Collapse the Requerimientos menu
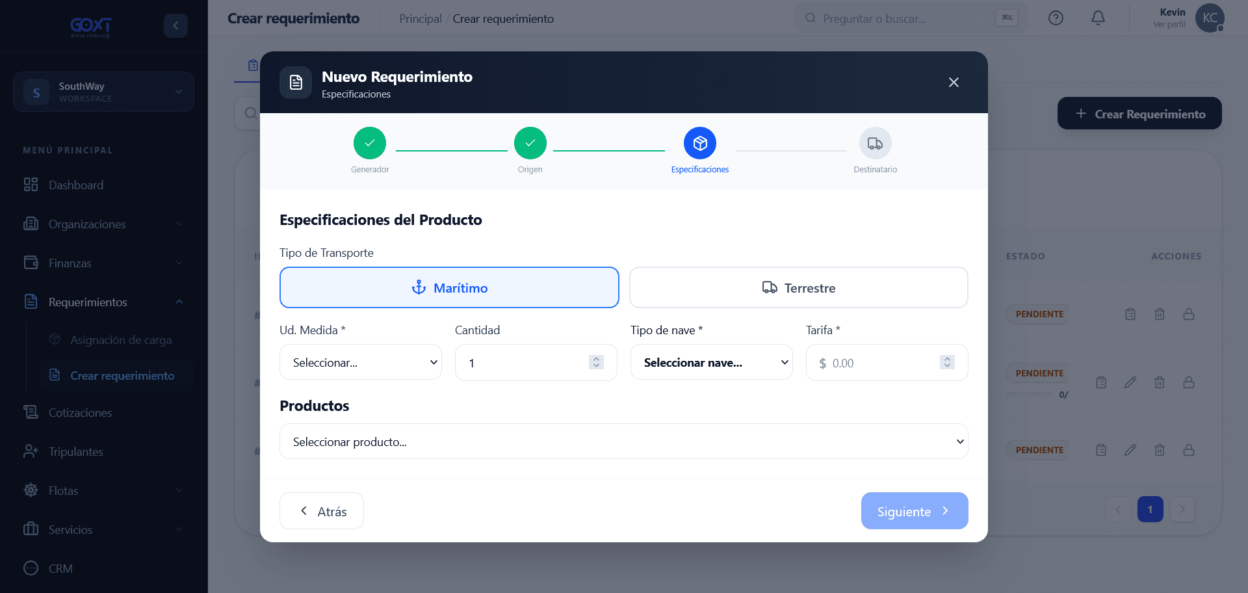This screenshot has height=593, width=1248. (x=103, y=302)
